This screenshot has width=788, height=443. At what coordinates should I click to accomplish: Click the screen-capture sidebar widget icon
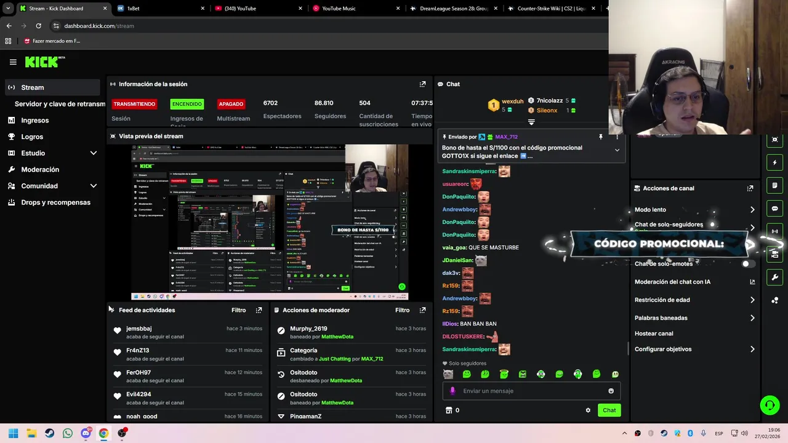click(775, 140)
